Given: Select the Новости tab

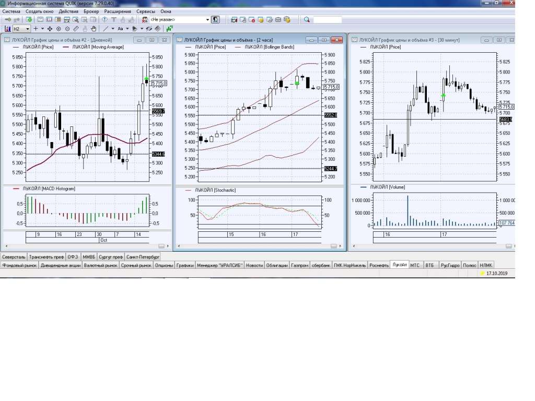Looking at the screenshot, I should coord(254,265).
